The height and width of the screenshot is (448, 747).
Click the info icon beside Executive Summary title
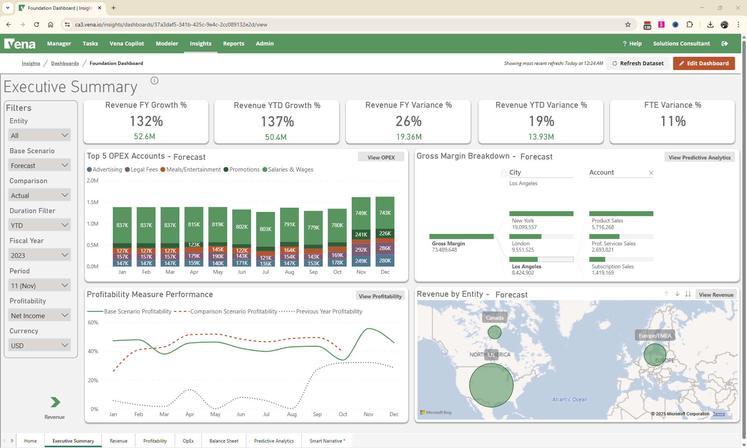tap(154, 80)
